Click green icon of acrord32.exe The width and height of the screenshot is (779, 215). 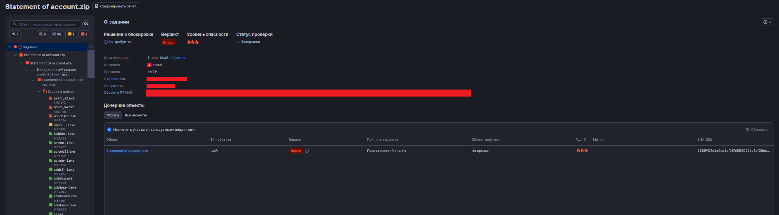click(x=51, y=152)
